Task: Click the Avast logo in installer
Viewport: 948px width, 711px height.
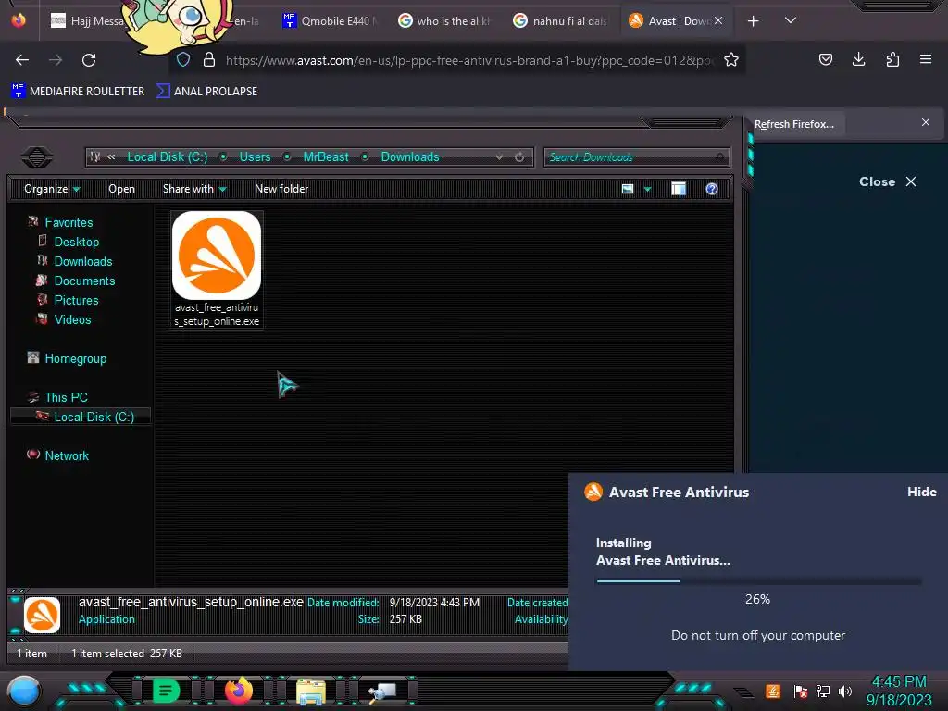Action: point(593,492)
